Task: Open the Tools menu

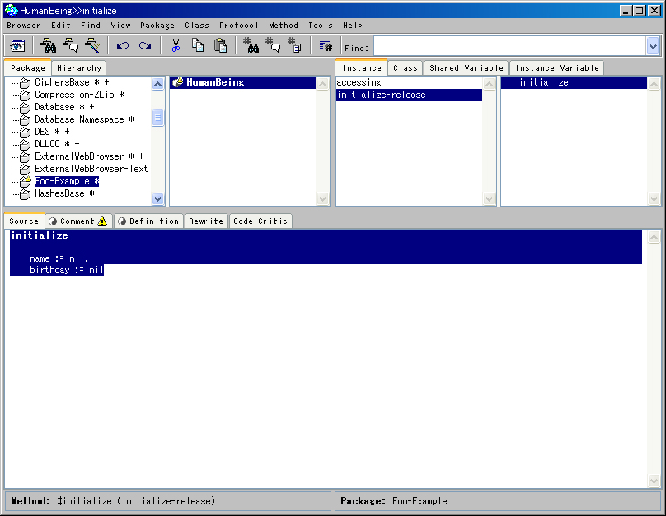Action: [321, 26]
